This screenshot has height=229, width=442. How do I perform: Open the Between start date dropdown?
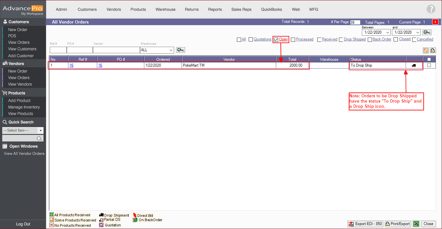click(x=388, y=32)
